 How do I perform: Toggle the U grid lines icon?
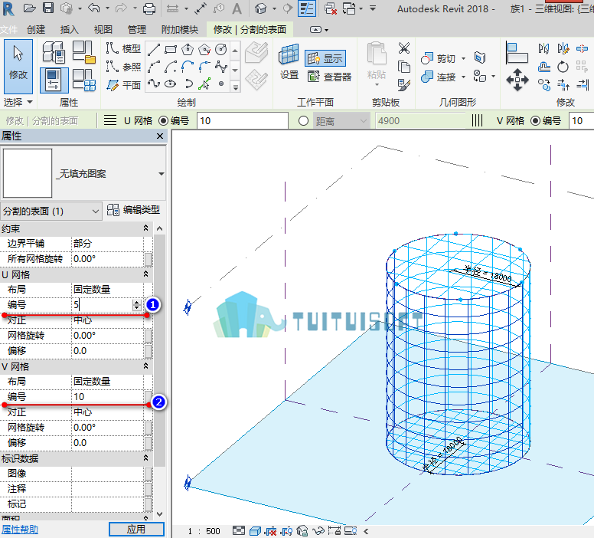click(110, 120)
